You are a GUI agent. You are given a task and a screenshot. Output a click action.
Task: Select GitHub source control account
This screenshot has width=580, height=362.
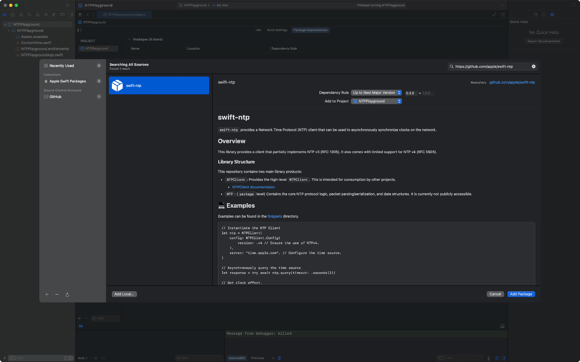click(72, 97)
